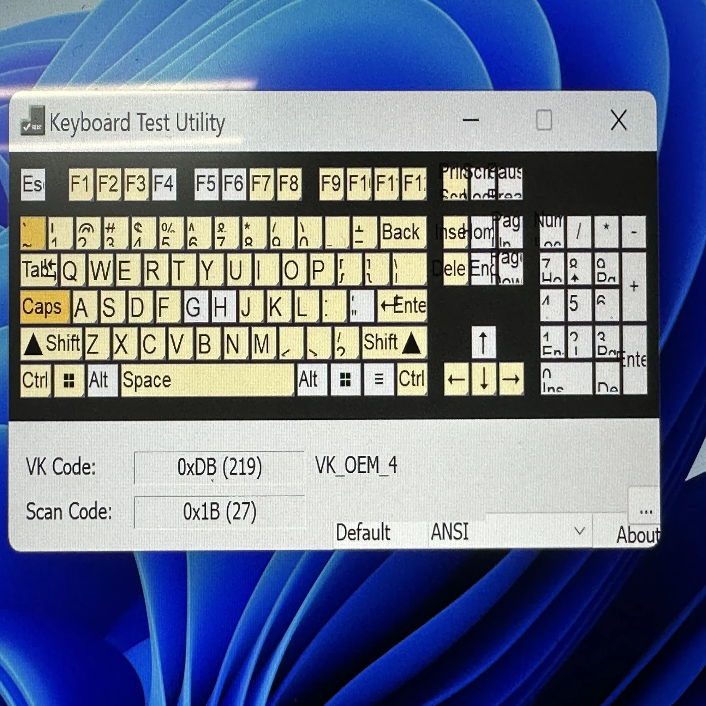
Task: Click the right Shift key with up triangle
Action: 394,342
